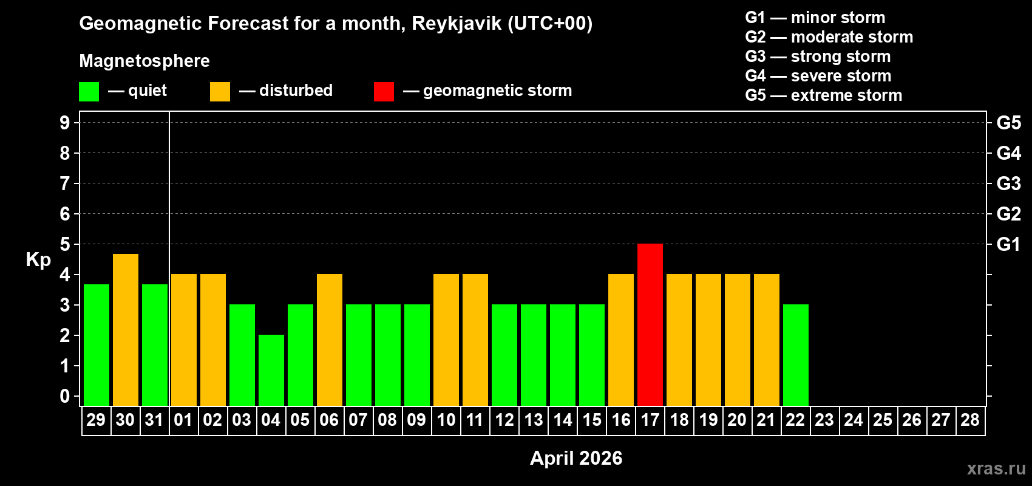Click the G5 right-axis label
Screen dimensions: 1032x486
click(1008, 123)
